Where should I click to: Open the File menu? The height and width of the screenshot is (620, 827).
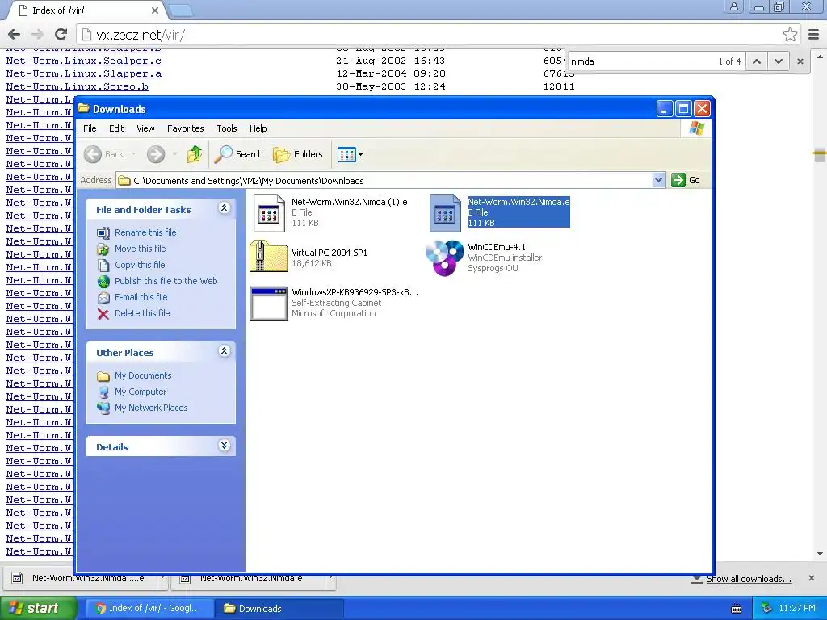coord(90,128)
